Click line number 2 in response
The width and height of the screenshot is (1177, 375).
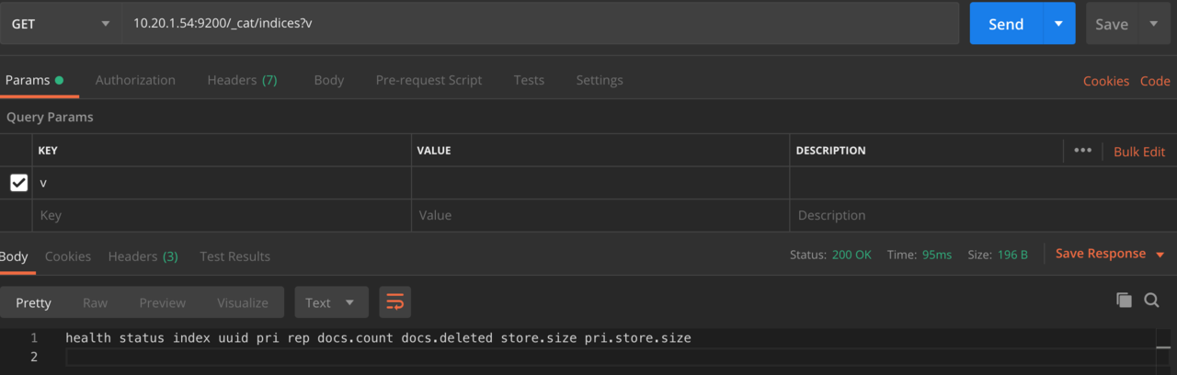pyautogui.click(x=34, y=357)
